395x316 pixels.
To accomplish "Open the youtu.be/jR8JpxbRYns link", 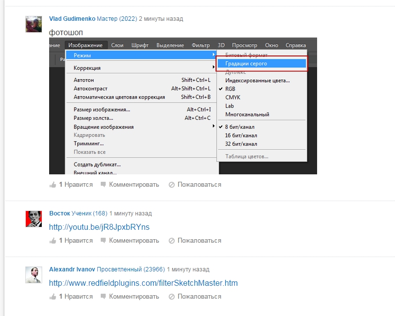I will tap(99, 227).
